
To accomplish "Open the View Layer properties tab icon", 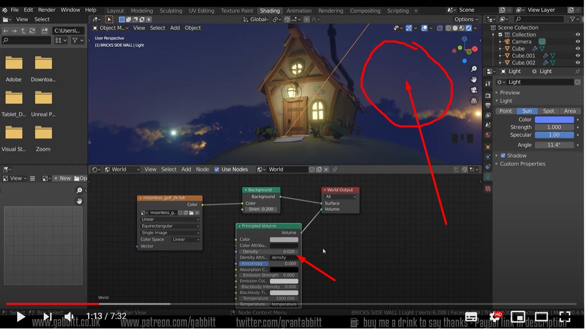I will (x=488, y=115).
